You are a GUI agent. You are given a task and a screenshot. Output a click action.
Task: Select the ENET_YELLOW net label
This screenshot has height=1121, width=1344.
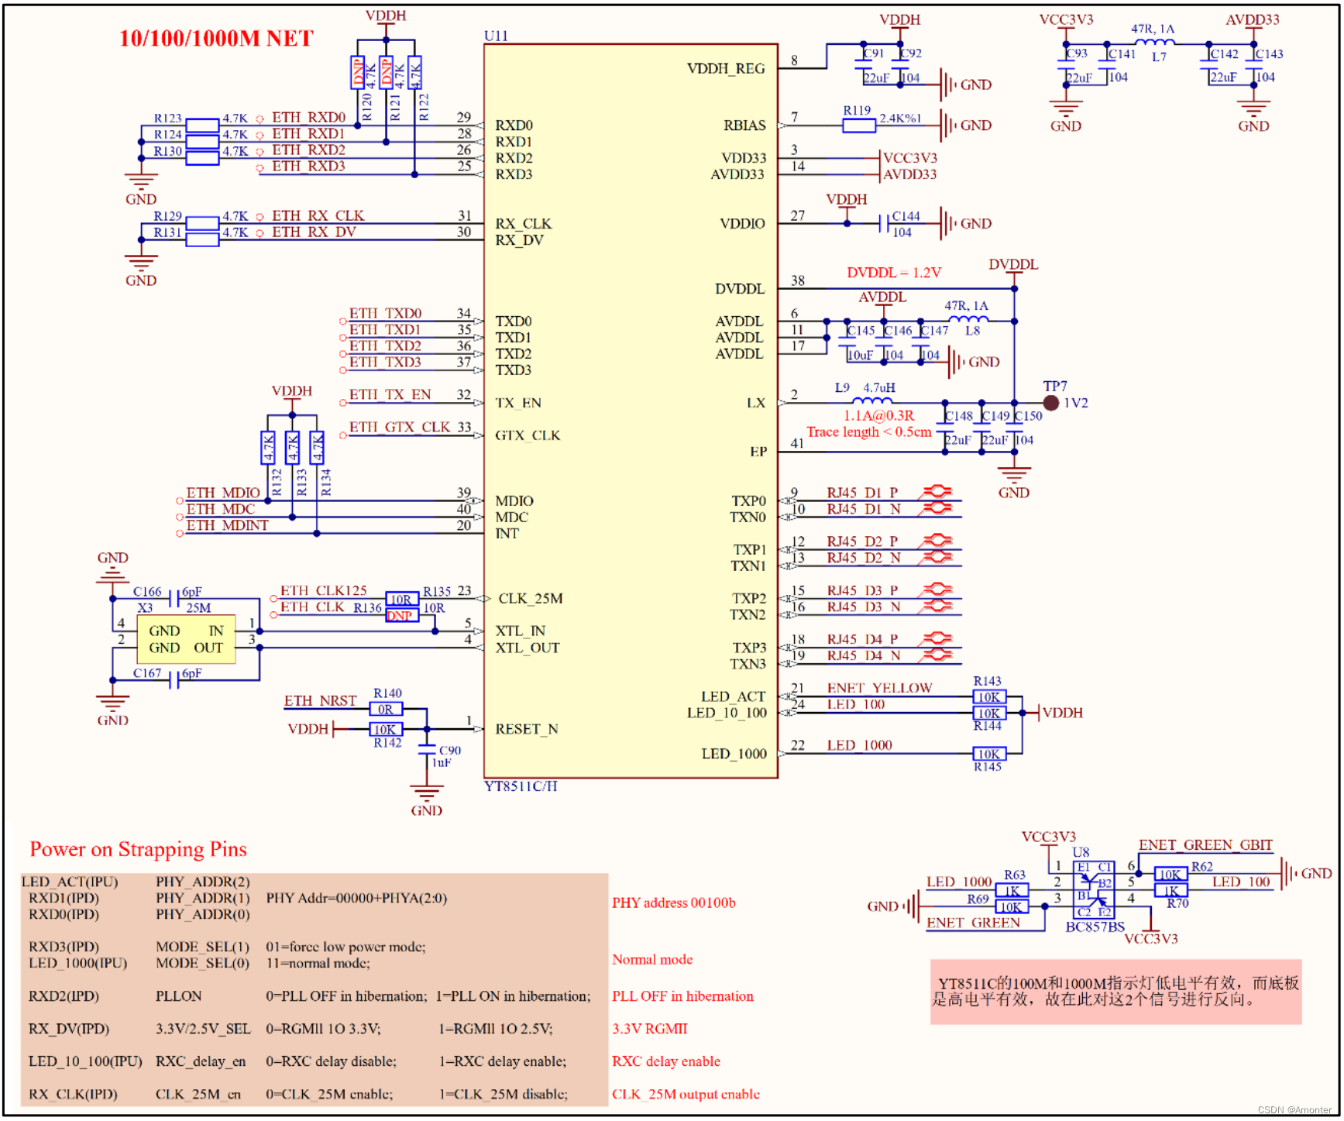[879, 688]
